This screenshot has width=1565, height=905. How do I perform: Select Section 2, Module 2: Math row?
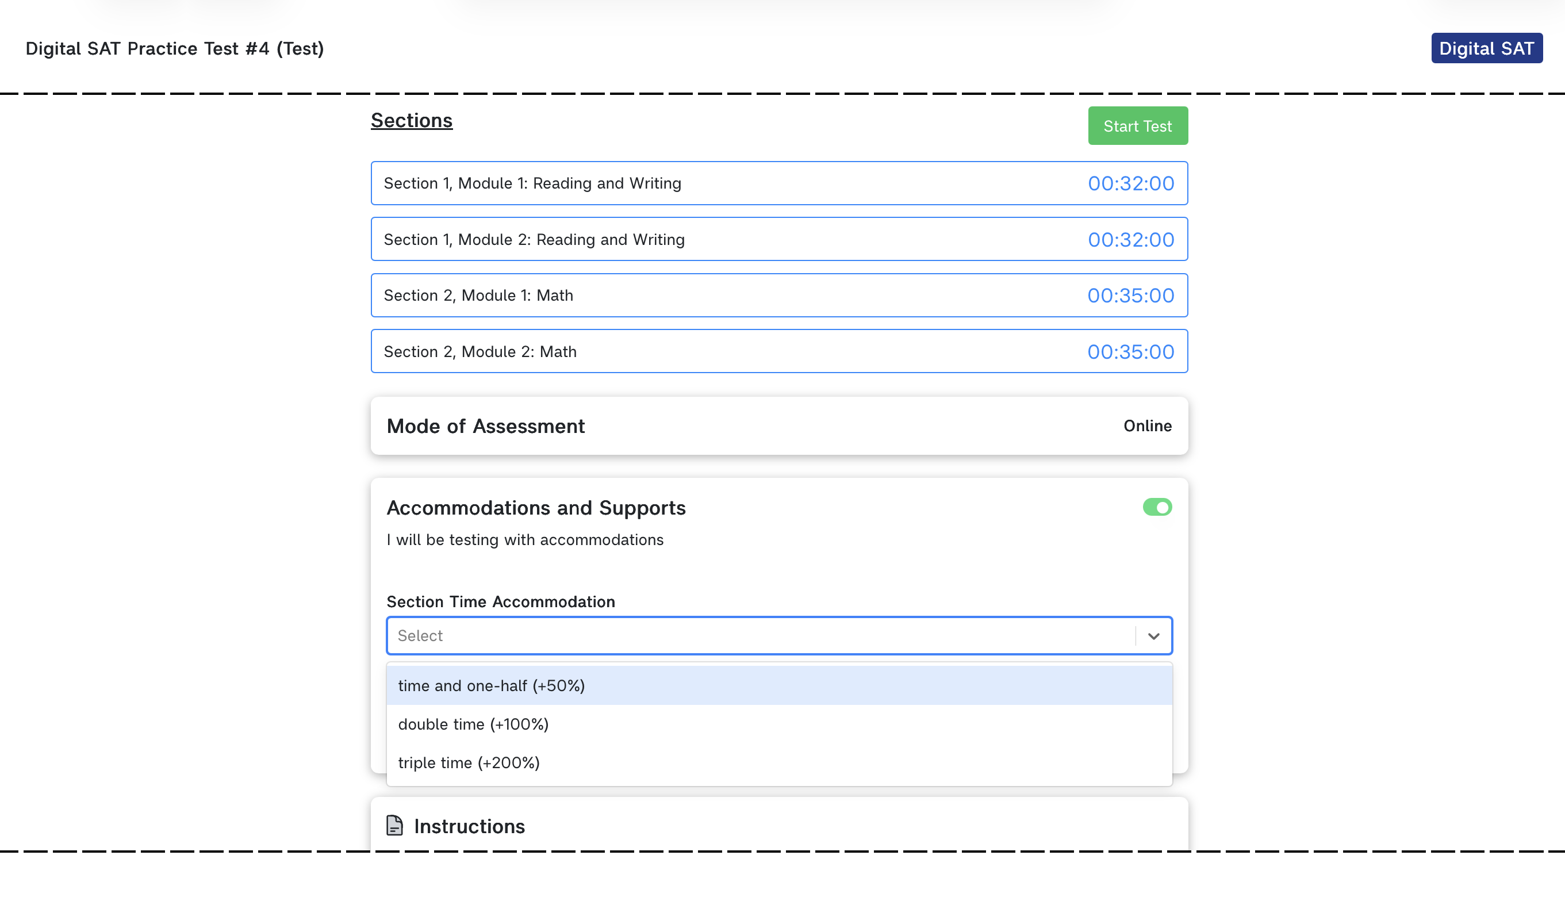[x=779, y=351]
